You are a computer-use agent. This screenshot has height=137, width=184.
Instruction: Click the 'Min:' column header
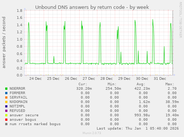click(112, 84)
